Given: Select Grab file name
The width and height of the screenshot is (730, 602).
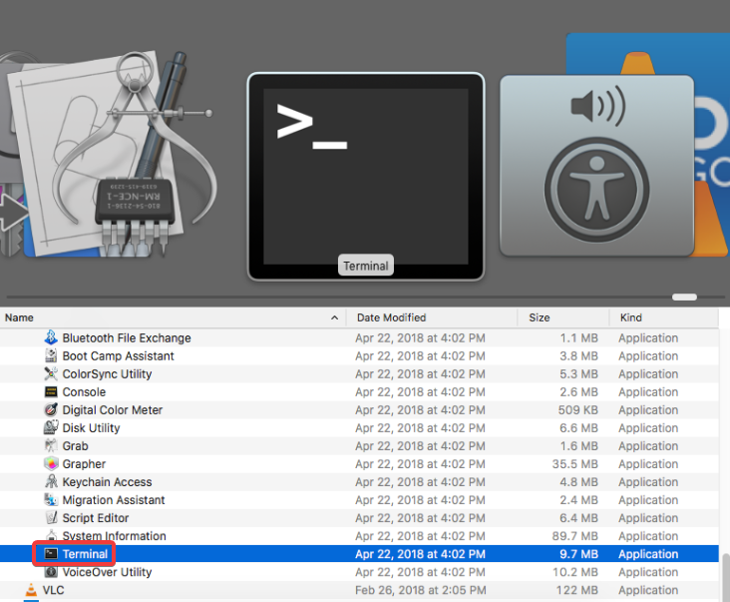Looking at the screenshot, I should tap(76, 446).
